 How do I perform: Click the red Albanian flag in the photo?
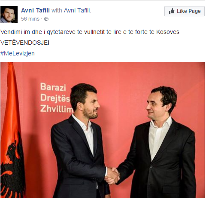[12, 130]
